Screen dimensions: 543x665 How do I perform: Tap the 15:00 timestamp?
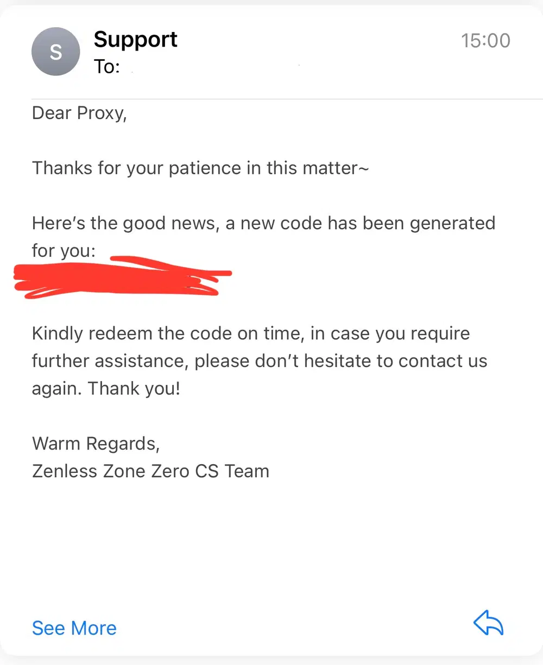click(485, 41)
